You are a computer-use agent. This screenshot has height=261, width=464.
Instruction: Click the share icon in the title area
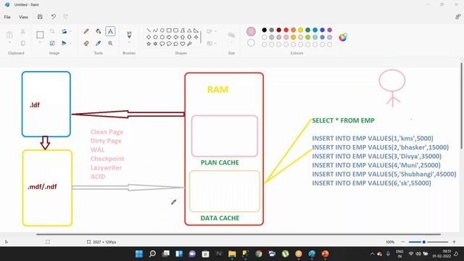[457, 17]
